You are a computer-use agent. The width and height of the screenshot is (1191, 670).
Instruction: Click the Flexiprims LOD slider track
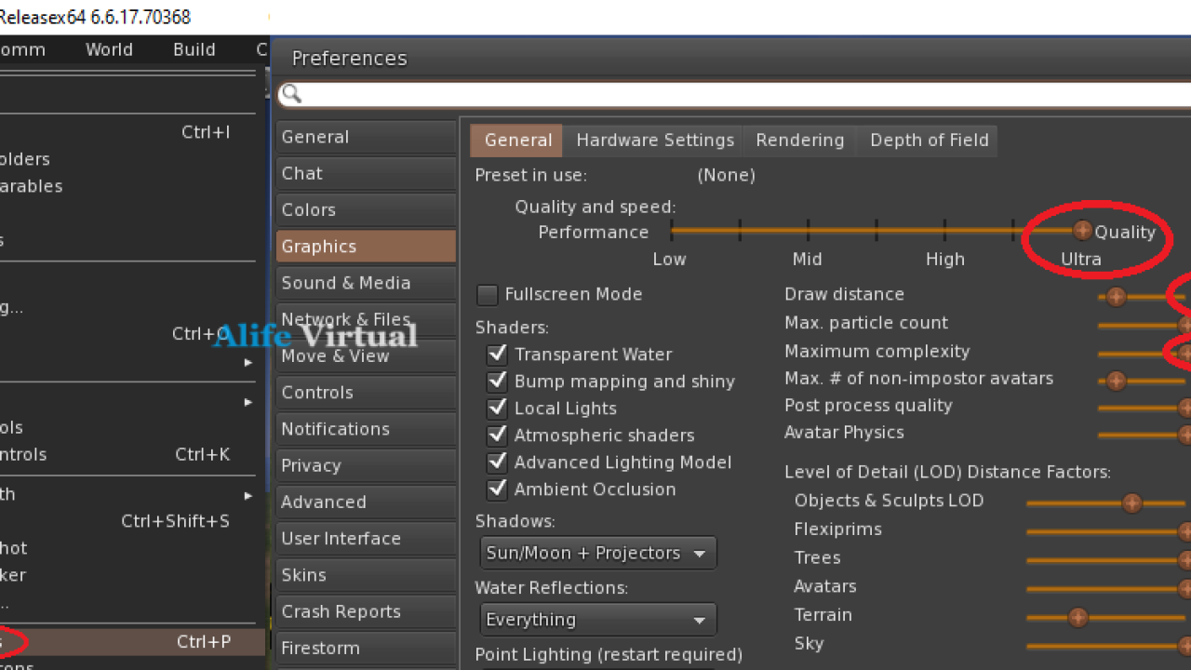(1107, 532)
